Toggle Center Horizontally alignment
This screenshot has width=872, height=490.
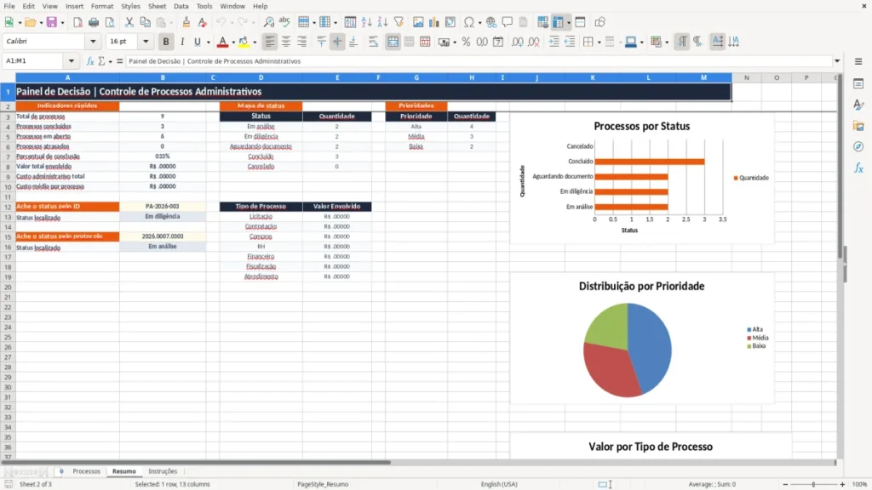pos(286,42)
